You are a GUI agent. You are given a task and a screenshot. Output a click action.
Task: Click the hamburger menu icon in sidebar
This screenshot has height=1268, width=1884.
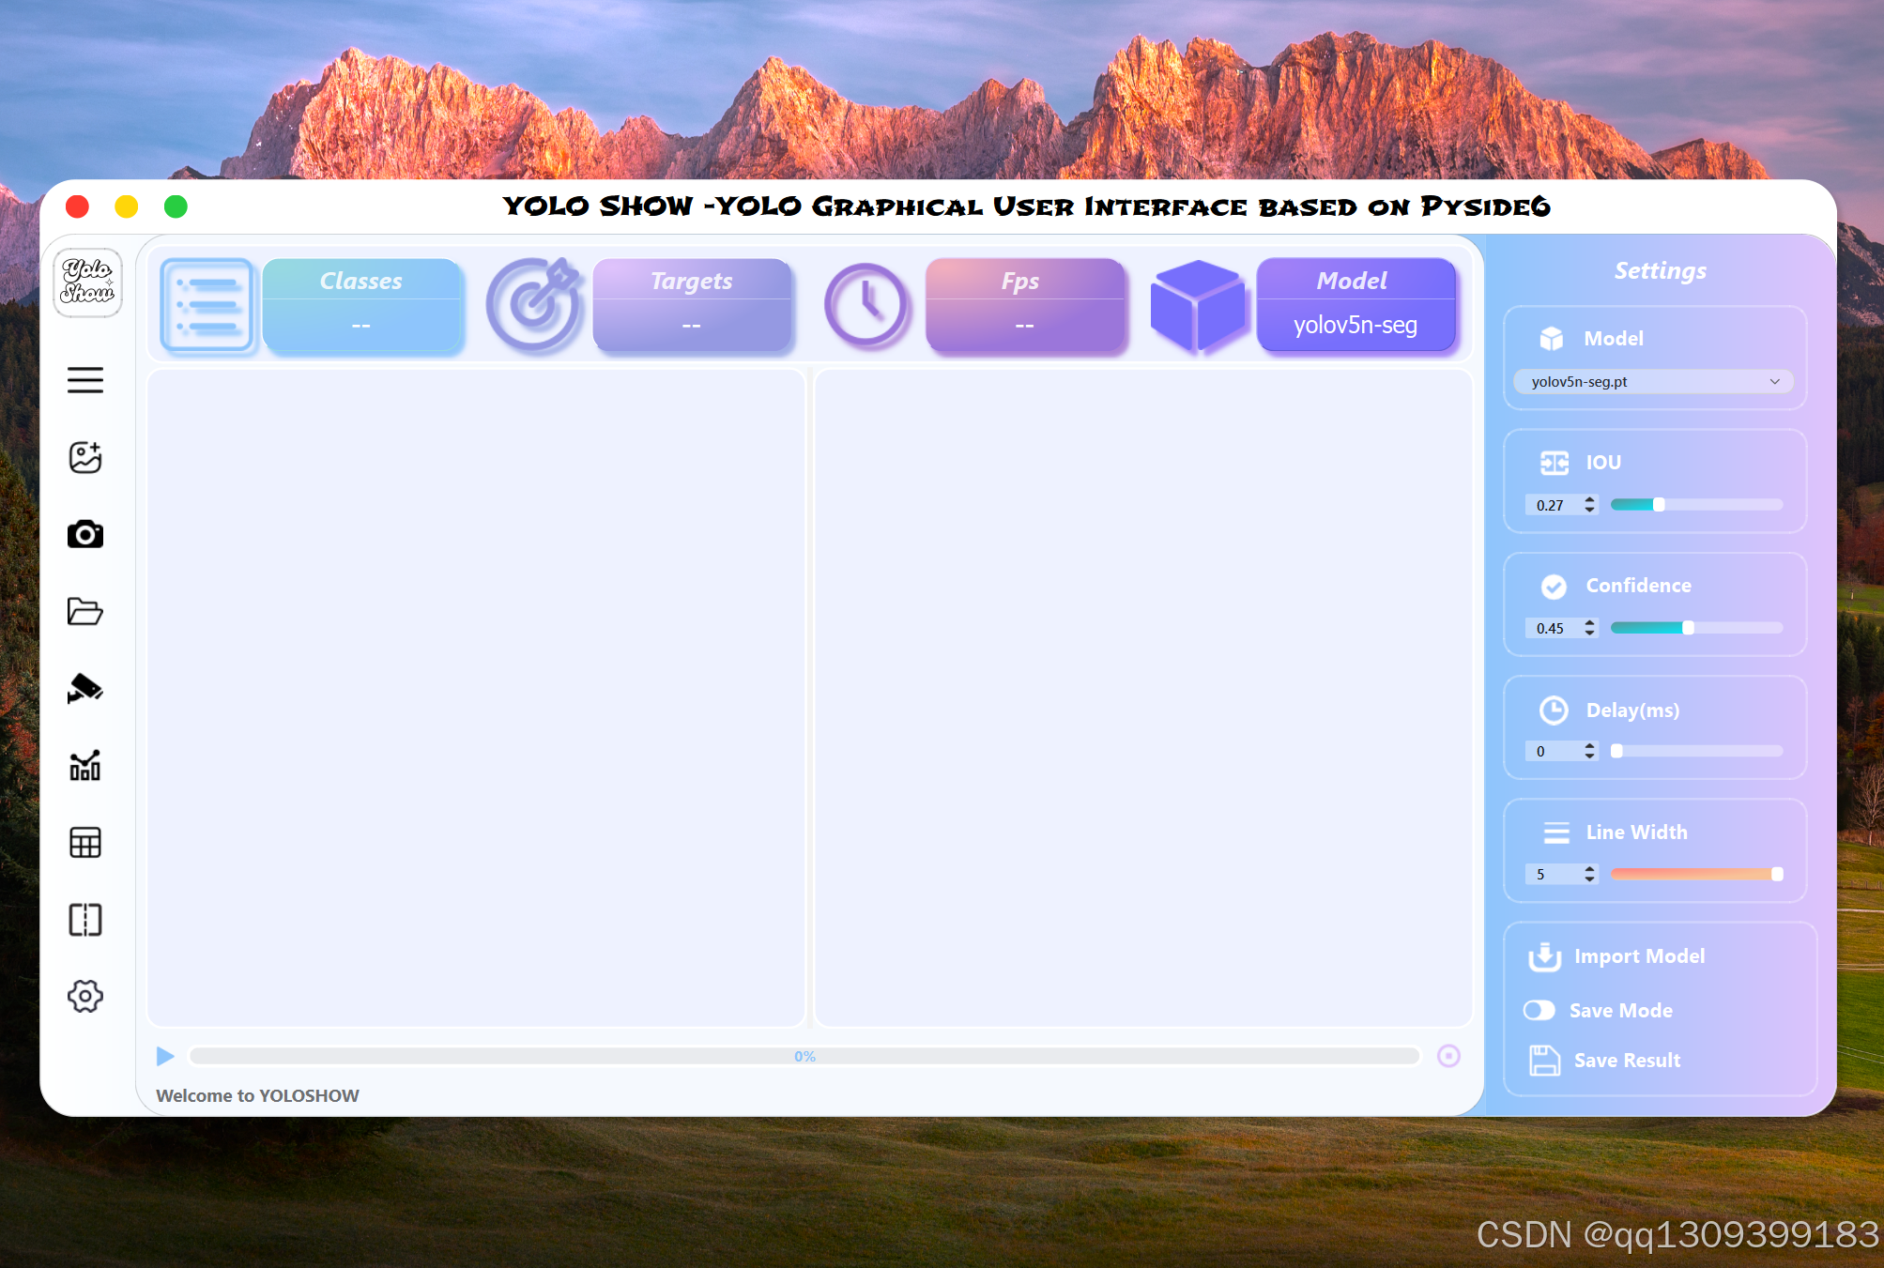pyautogui.click(x=85, y=380)
